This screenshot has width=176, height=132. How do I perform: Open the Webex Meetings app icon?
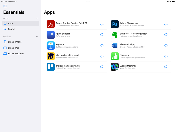[115, 67]
